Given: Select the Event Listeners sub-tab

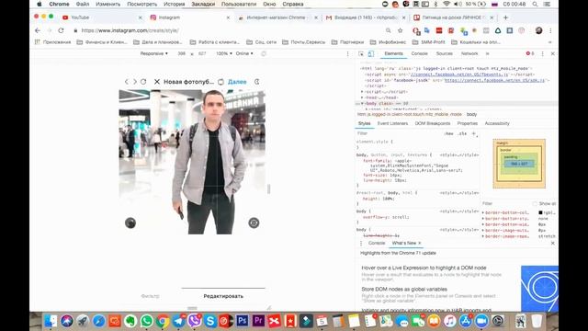Looking at the screenshot, I should pyautogui.click(x=392, y=123).
